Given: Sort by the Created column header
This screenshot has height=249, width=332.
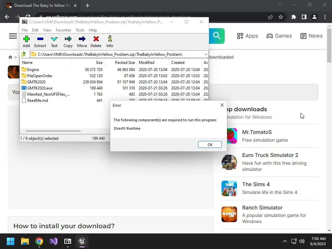Looking at the screenshot, I should click(185, 63).
